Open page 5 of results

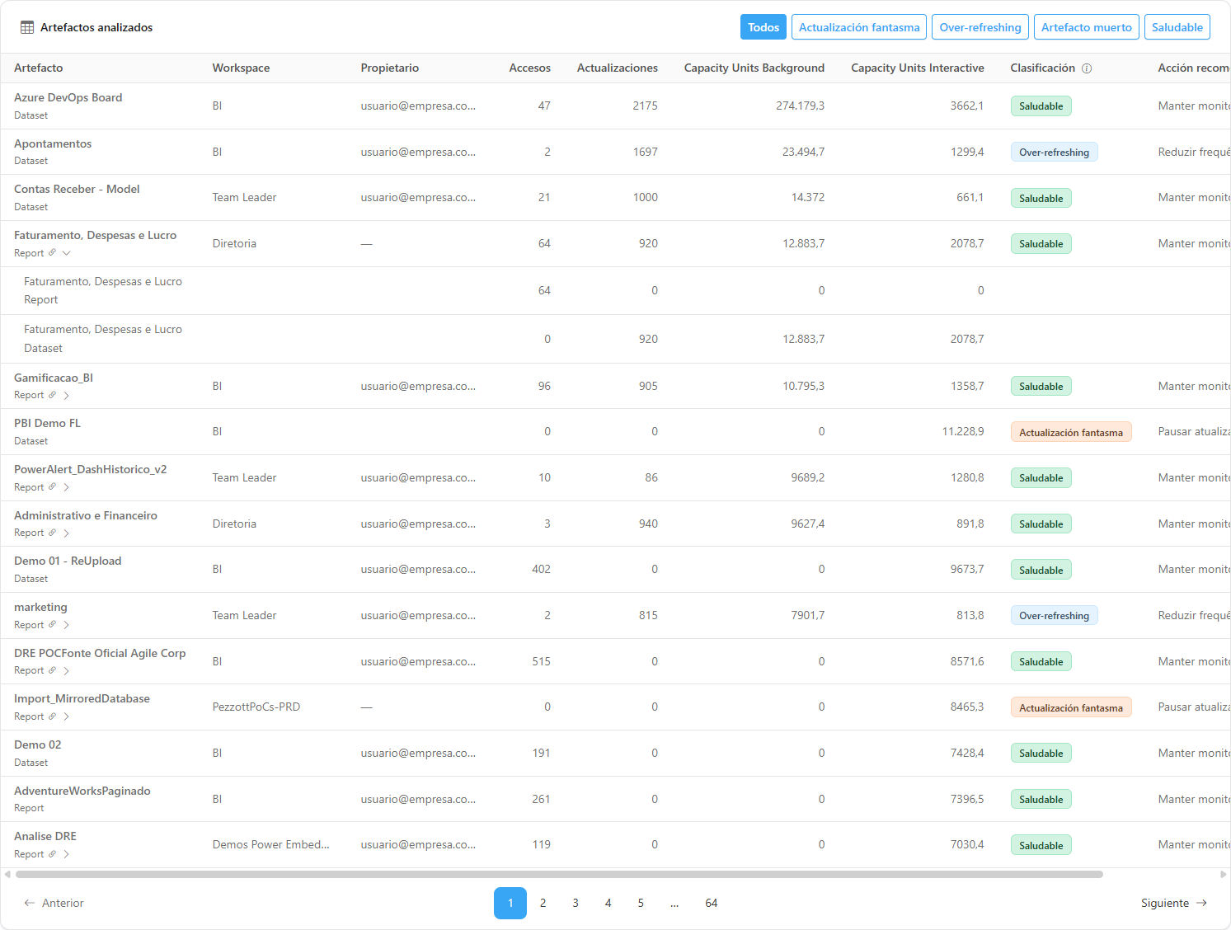tap(641, 904)
